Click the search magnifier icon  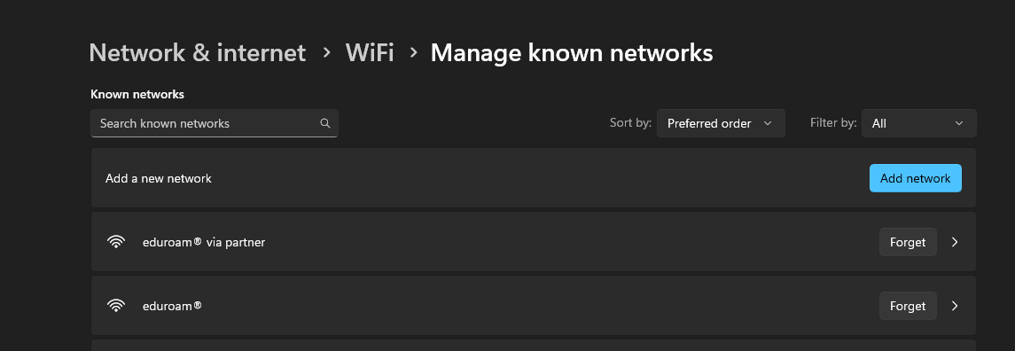pyautogui.click(x=325, y=123)
